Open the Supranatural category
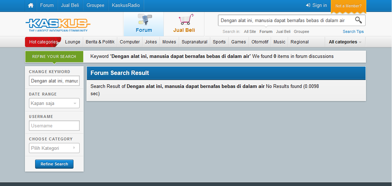392x186 pixels. [x=194, y=42]
